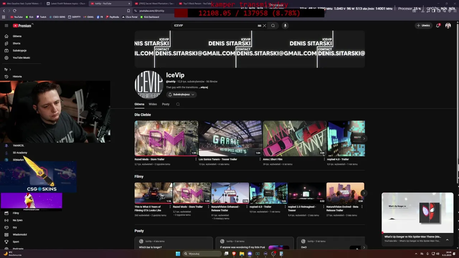Screen dimensions: 459x258
Task: Open Sport in sidebar
Action: tap(15, 242)
